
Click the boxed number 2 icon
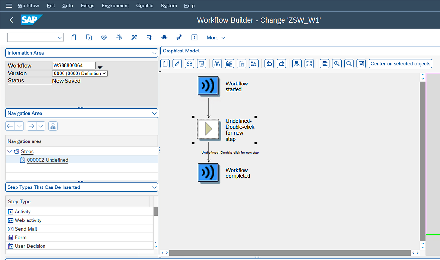pyautogui.click(x=194, y=38)
